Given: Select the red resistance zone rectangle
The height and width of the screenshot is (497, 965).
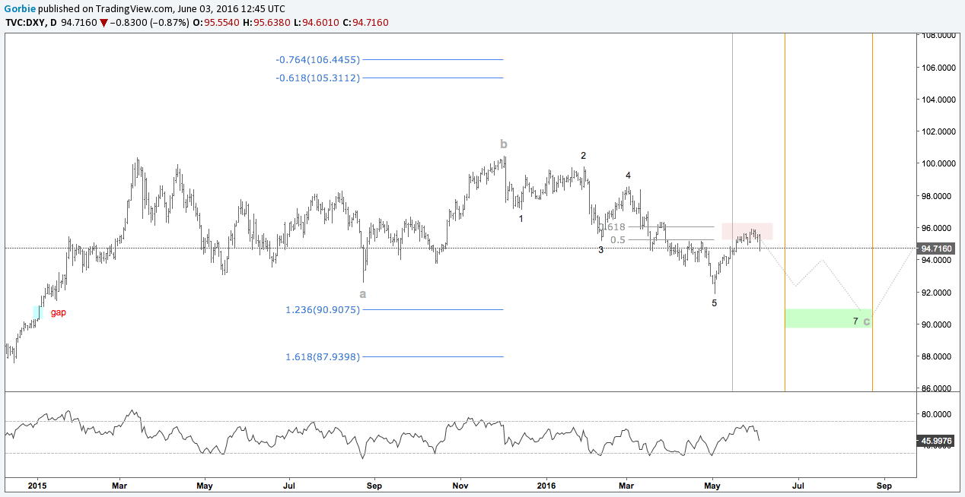Looking at the screenshot, I should coord(747,232).
